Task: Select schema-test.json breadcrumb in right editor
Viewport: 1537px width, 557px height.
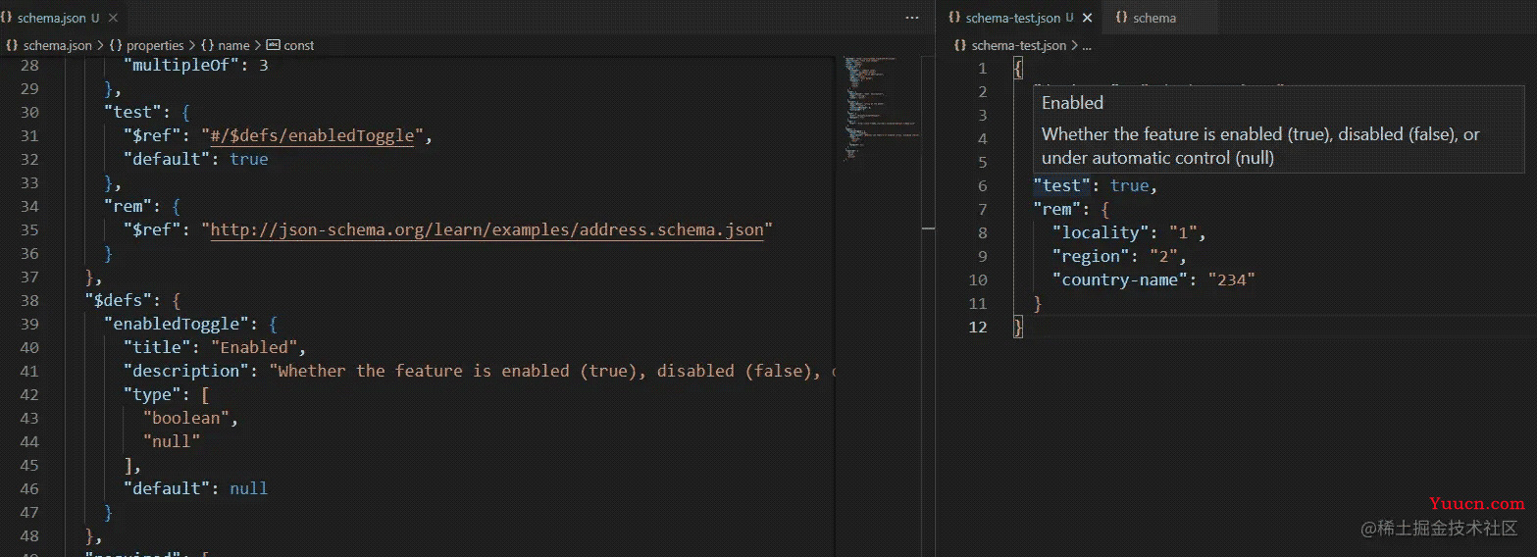Action: 1018,45
